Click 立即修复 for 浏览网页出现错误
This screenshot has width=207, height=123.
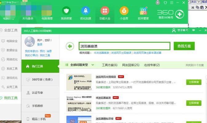[194, 82]
